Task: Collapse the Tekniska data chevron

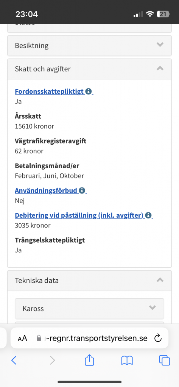Action: 160,280
